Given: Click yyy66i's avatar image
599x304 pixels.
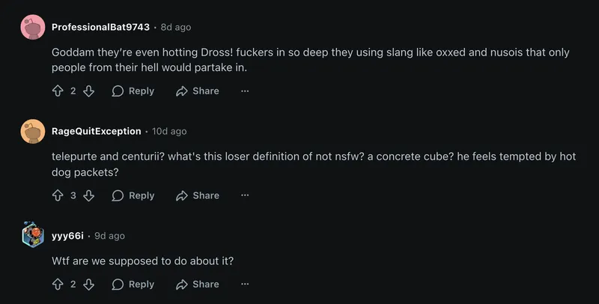Looking at the screenshot, I should (33, 235).
